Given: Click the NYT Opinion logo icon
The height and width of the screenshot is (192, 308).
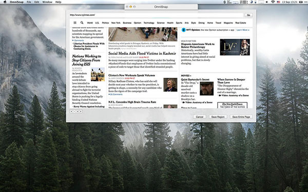Looking at the screenshot, I should click(x=183, y=30).
